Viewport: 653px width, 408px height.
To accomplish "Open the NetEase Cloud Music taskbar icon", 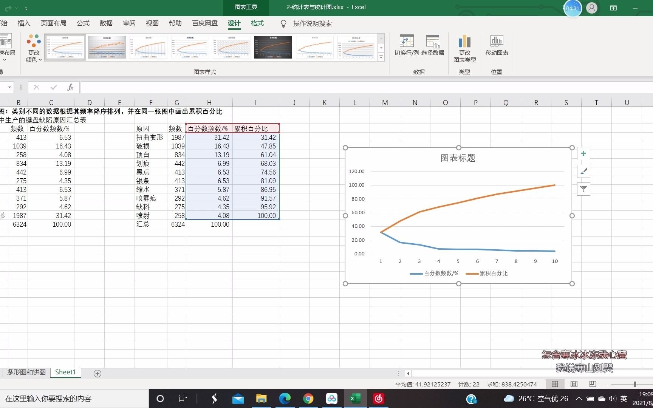I will pos(378,399).
